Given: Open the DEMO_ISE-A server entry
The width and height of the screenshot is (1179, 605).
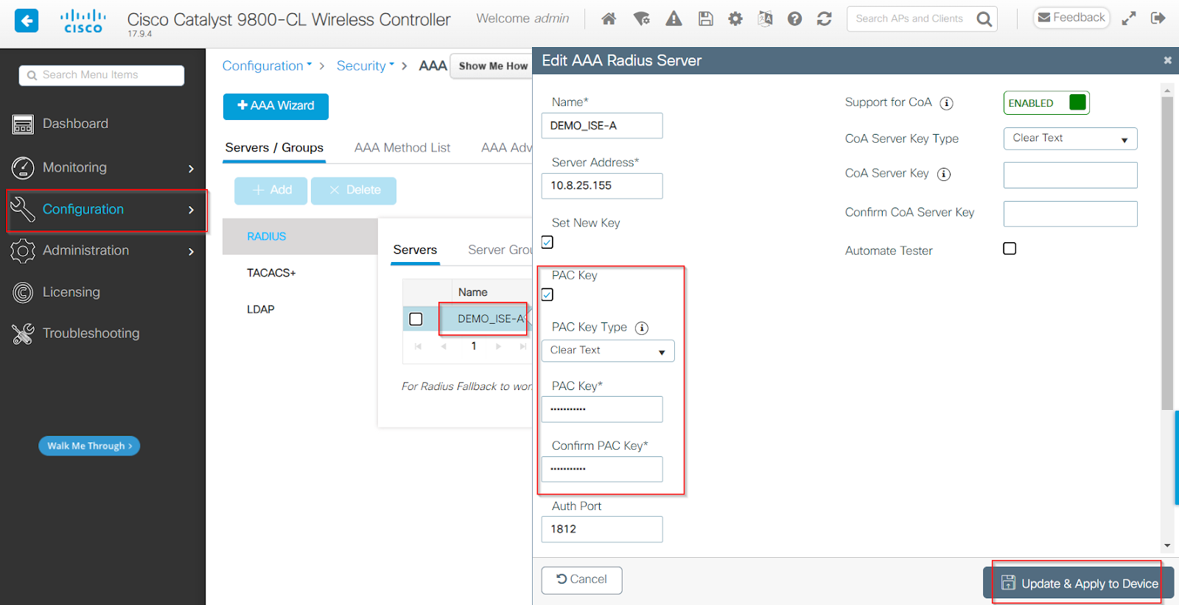Looking at the screenshot, I should pyautogui.click(x=491, y=319).
